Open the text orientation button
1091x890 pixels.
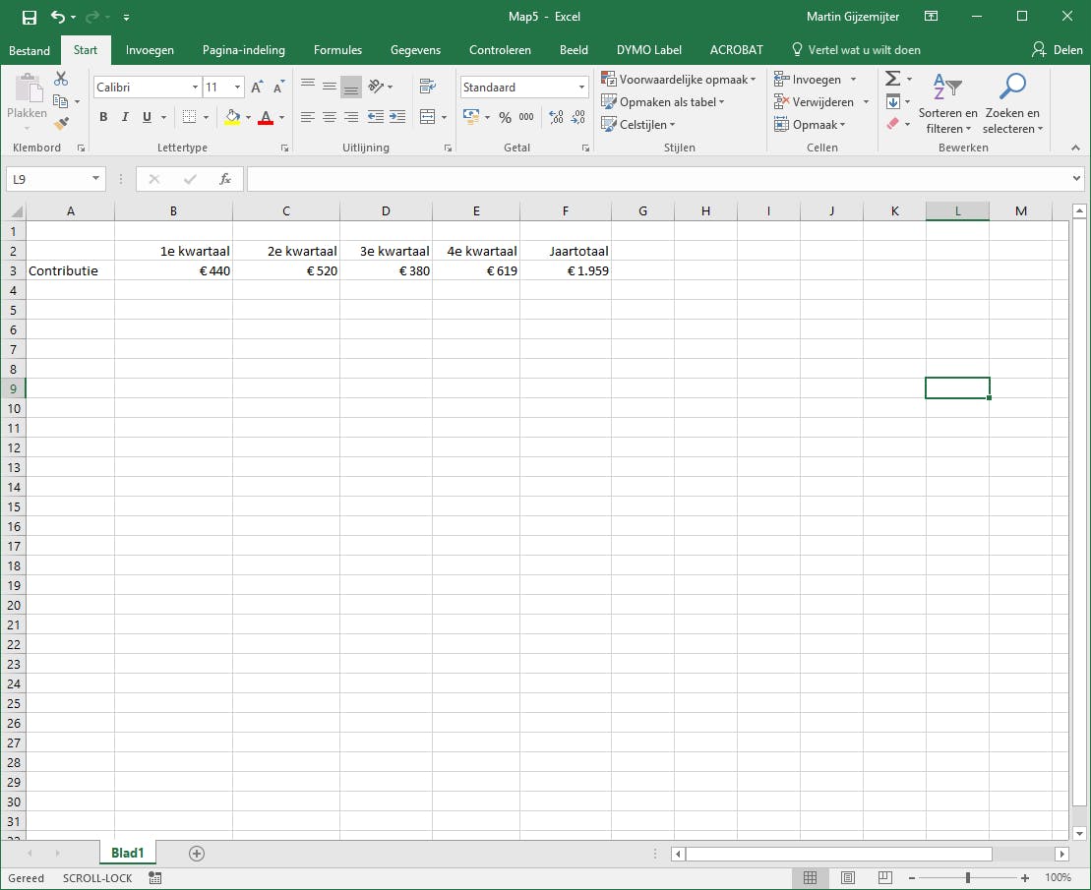click(376, 87)
